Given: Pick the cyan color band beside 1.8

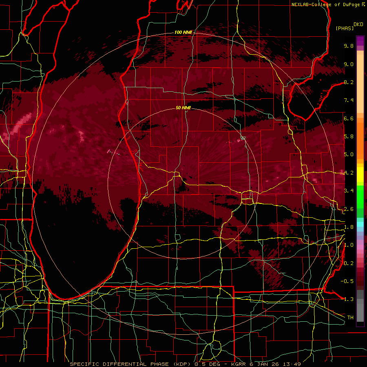Looking at the screenshot, I should 360,224.
